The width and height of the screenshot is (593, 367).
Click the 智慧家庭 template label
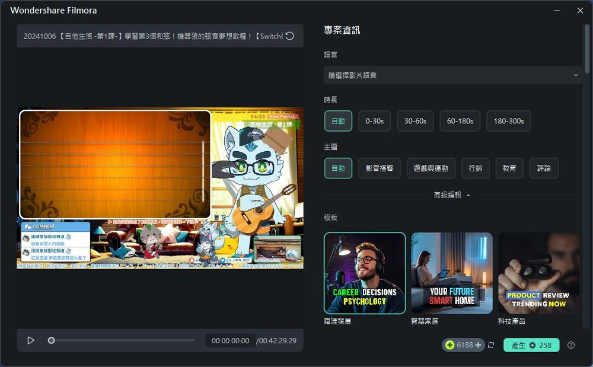(x=425, y=321)
